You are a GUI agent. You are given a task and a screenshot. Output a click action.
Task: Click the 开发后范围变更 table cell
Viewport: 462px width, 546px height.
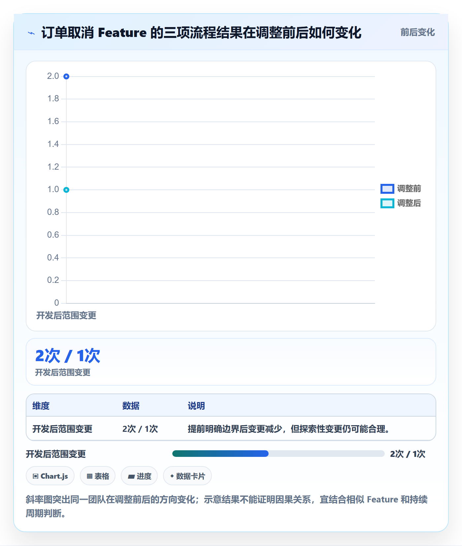point(62,429)
